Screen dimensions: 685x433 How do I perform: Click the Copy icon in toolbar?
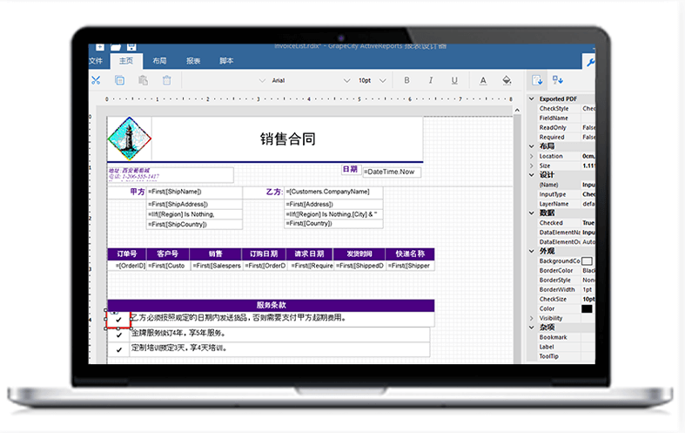click(119, 80)
